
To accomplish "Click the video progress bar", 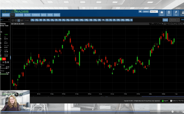I will 83,112.
